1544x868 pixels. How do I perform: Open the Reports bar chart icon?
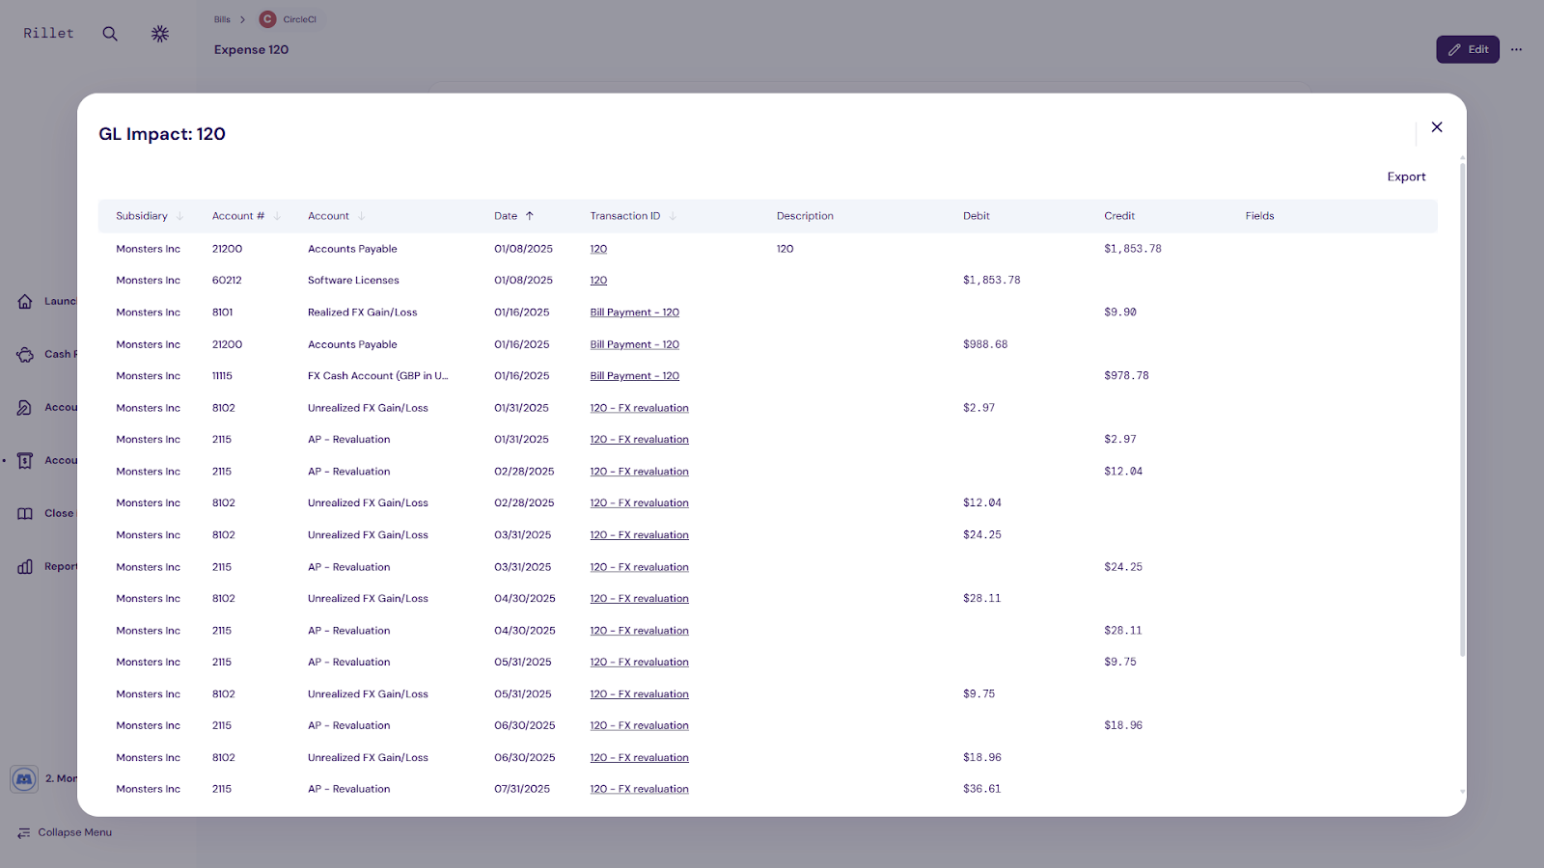coord(25,567)
